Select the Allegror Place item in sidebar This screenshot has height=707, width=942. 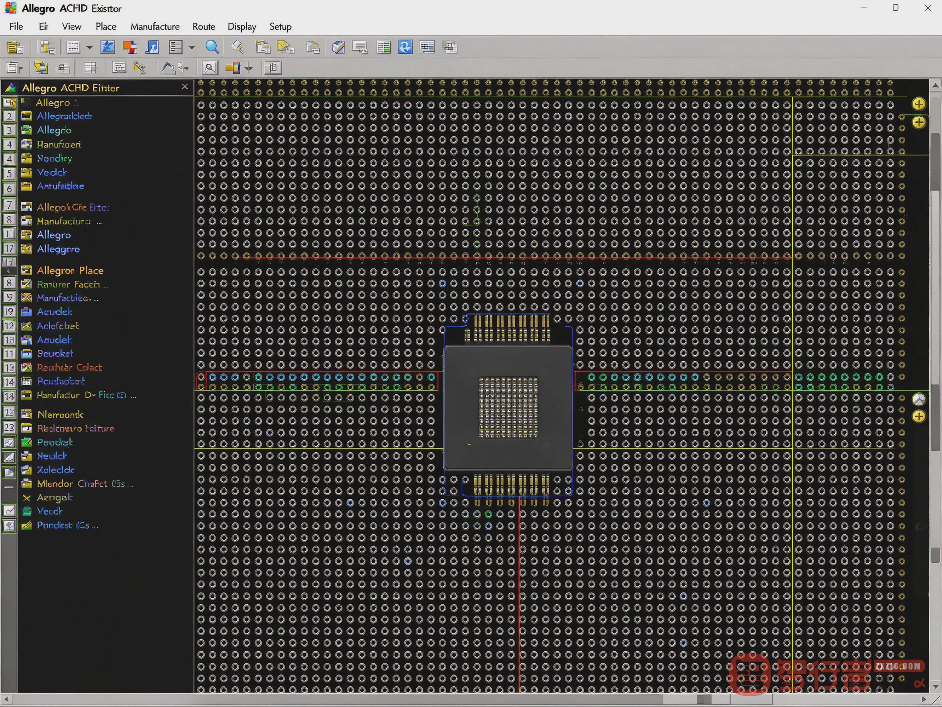[70, 270]
